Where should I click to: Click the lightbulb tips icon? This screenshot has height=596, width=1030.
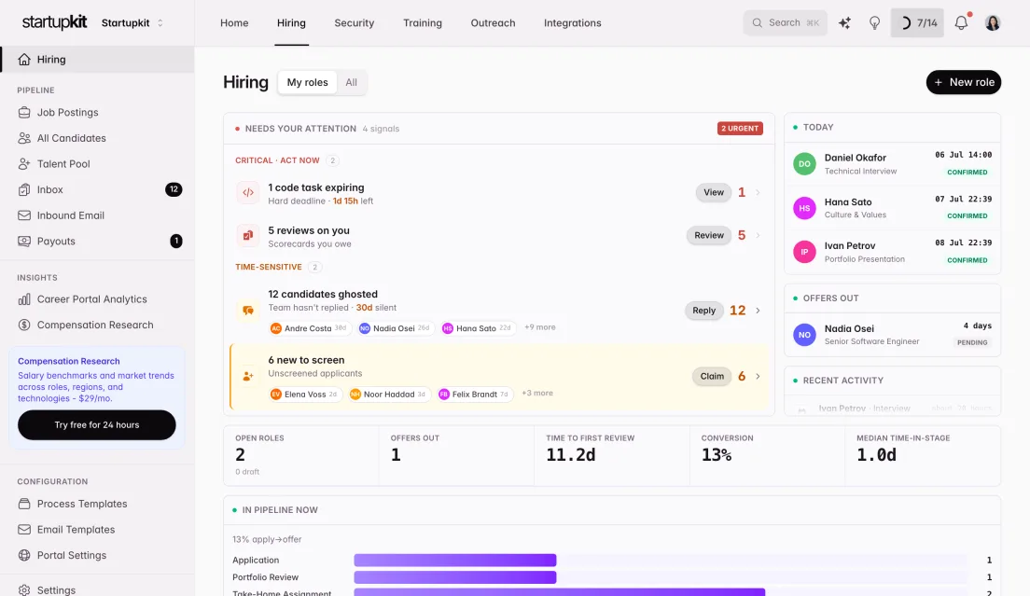tap(874, 23)
